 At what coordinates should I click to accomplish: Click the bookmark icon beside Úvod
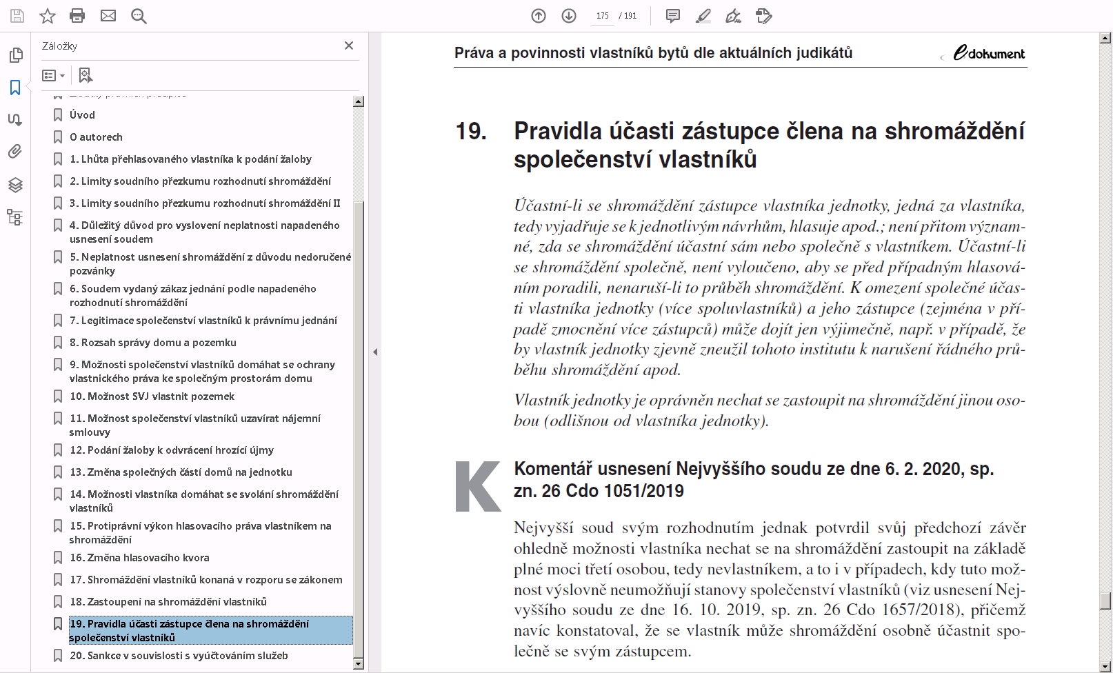tap(58, 115)
